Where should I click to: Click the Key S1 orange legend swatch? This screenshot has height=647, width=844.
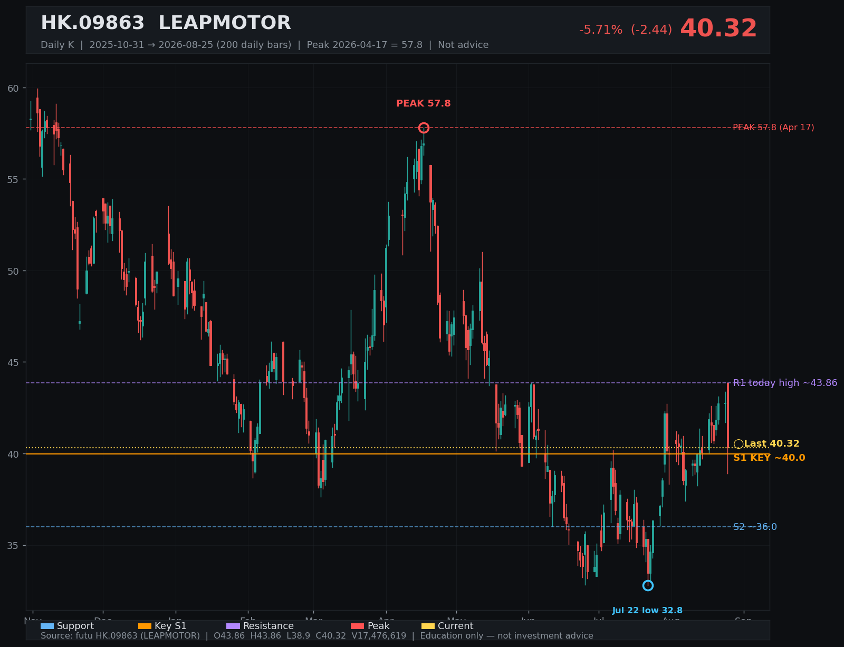(x=145, y=626)
